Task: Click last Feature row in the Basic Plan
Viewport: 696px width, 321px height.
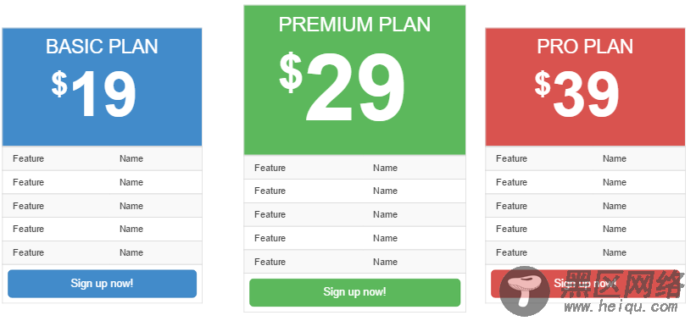Action: (x=102, y=252)
